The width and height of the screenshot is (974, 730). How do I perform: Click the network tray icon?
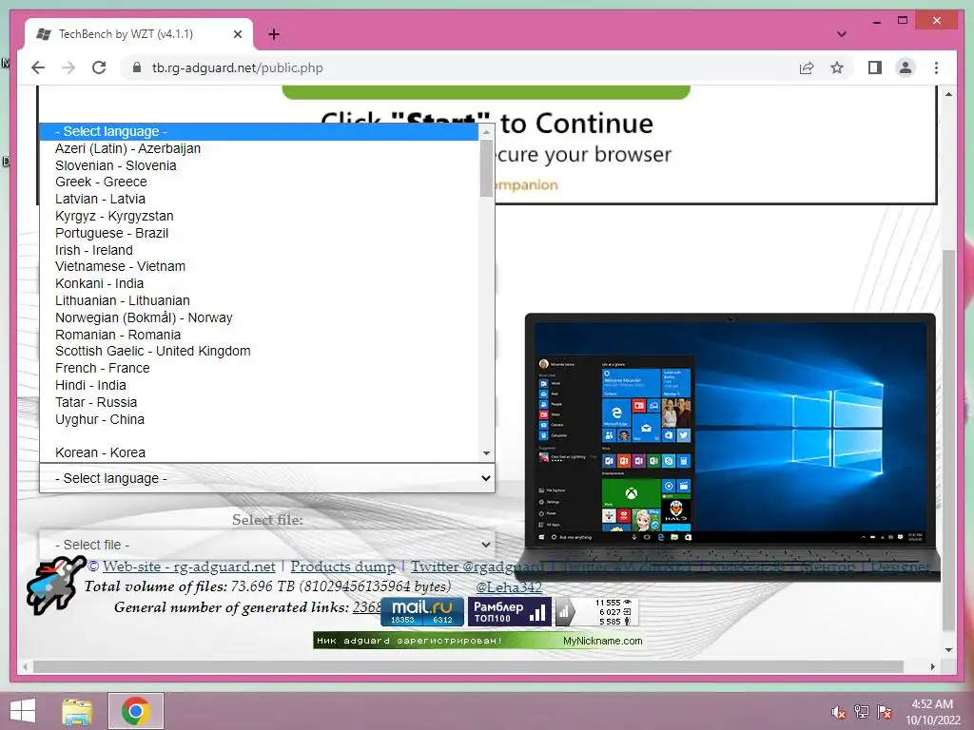(862, 712)
